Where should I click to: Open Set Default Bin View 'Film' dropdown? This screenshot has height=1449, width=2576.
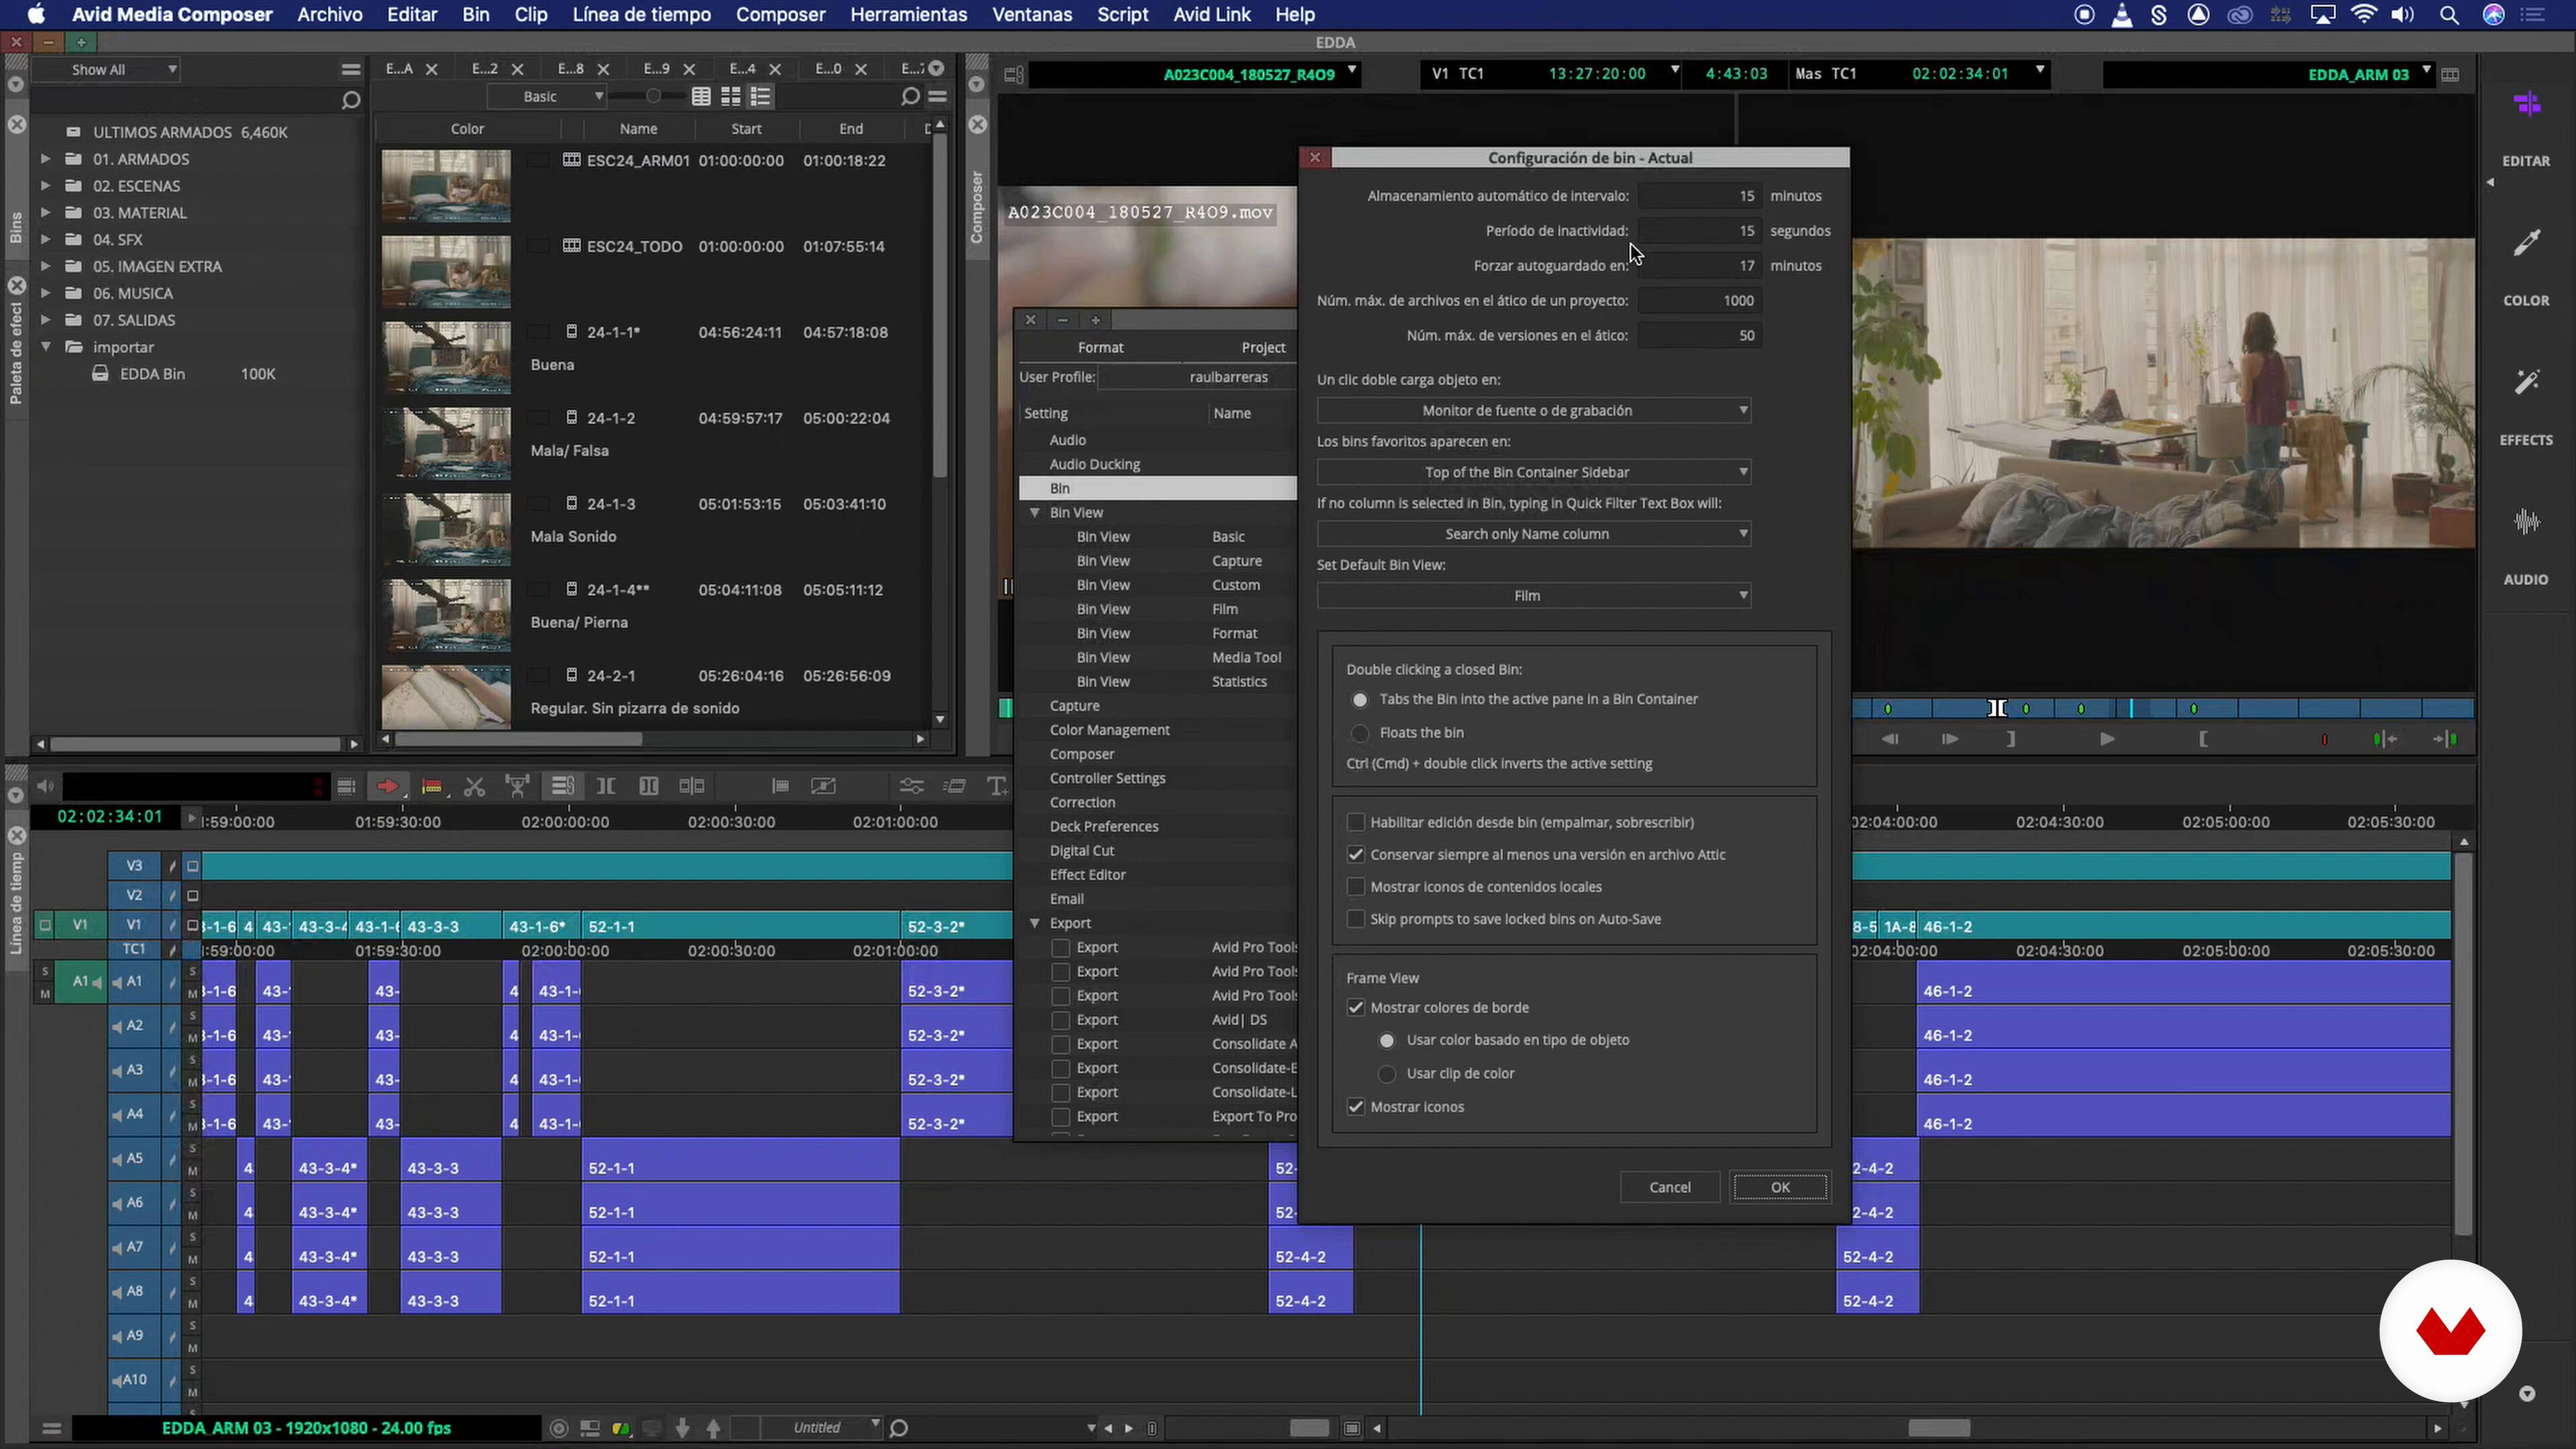click(x=1534, y=596)
